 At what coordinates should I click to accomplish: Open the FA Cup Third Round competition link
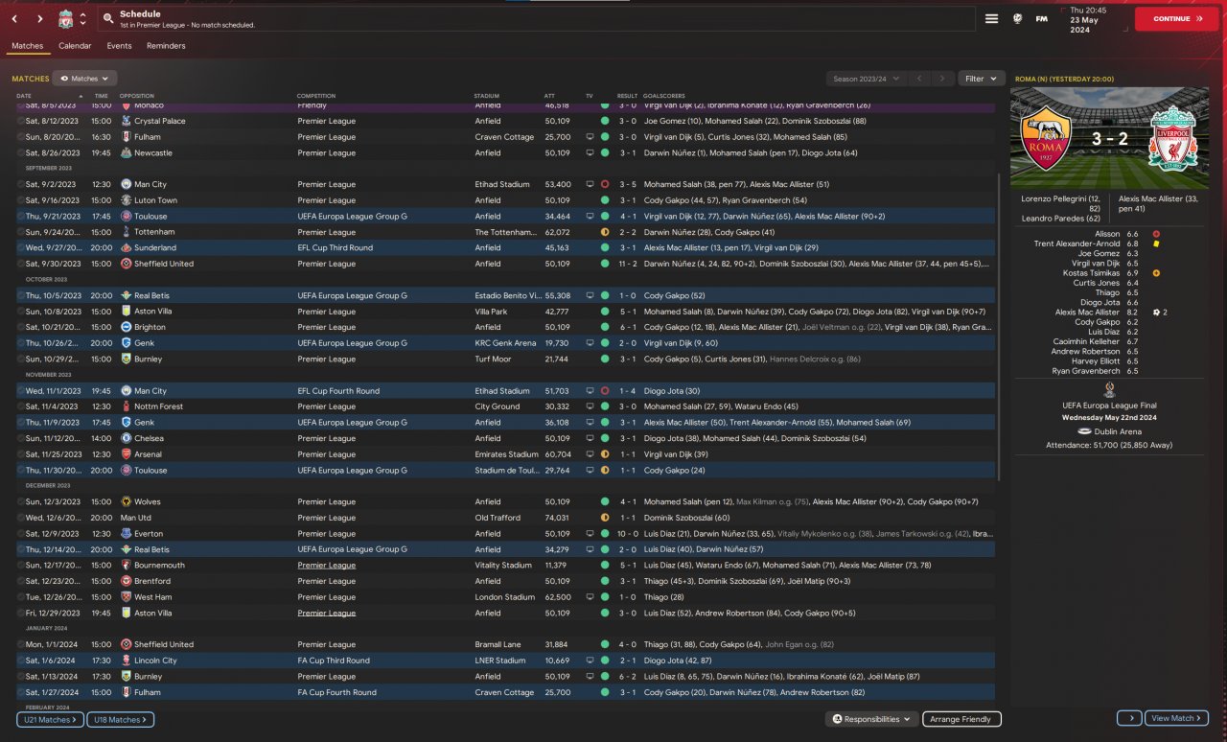[x=334, y=661]
